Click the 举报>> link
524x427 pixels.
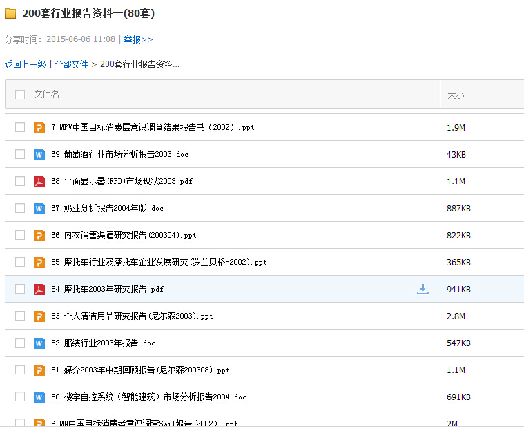click(138, 39)
